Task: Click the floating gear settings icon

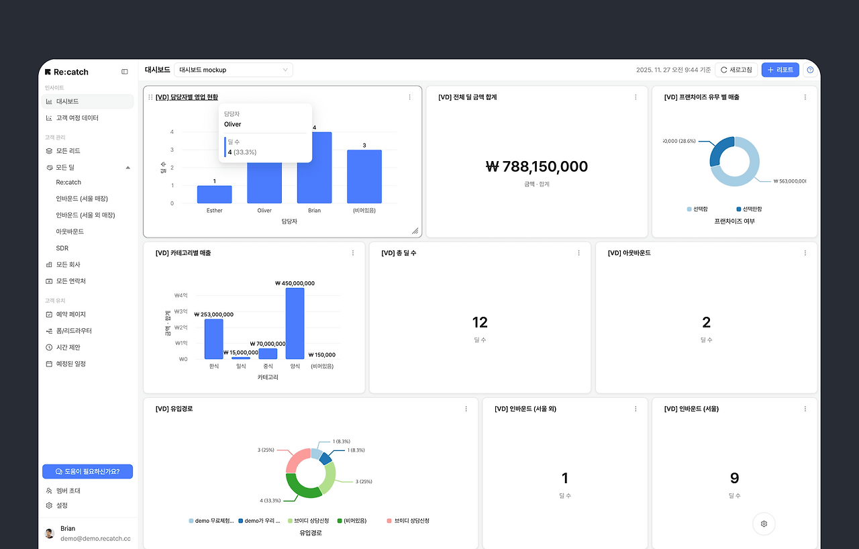Action: point(764,523)
